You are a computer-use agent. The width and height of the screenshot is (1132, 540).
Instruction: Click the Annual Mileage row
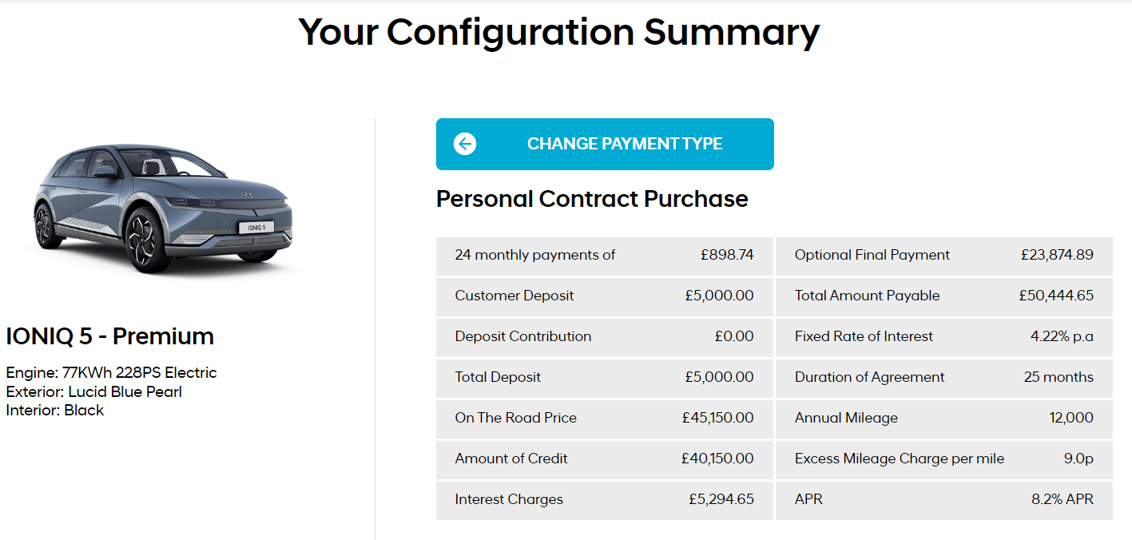click(x=944, y=419)
